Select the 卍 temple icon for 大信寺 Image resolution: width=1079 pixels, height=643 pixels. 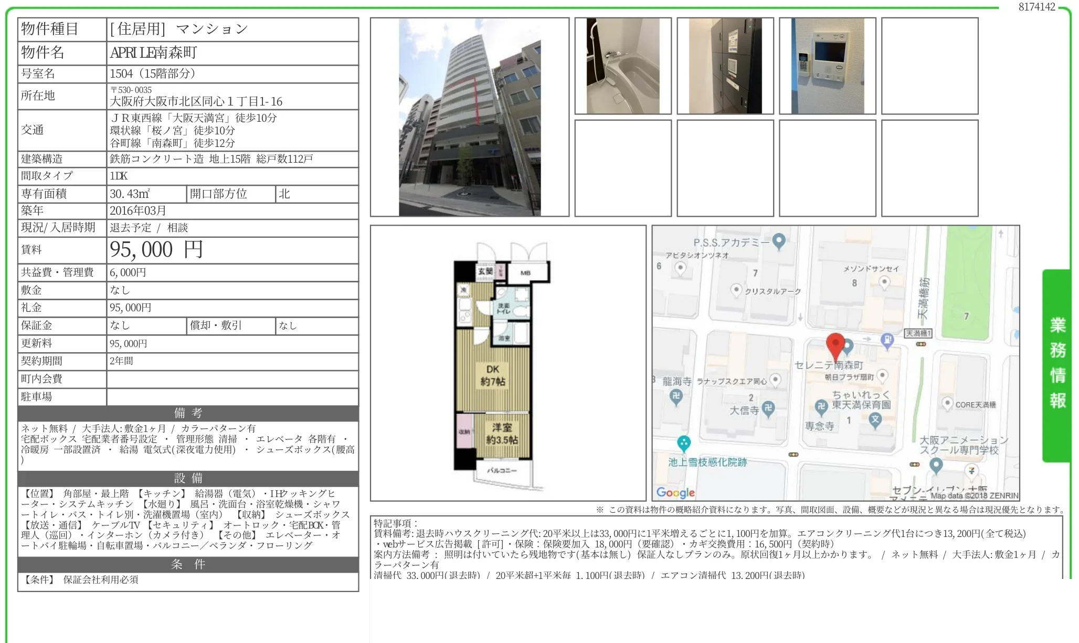(769, 407)
